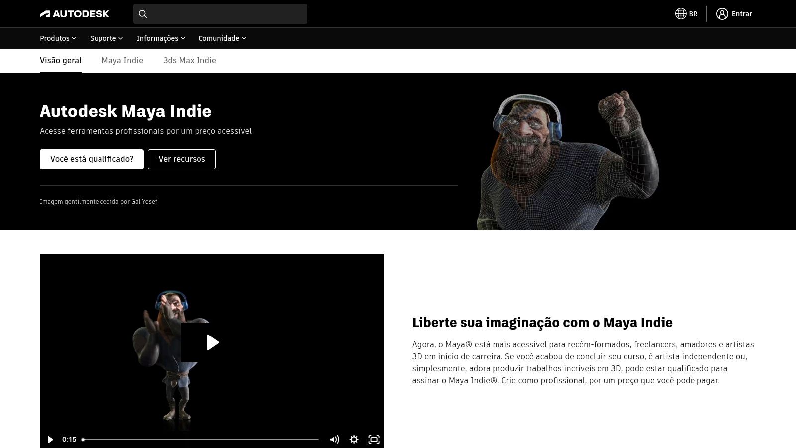Enter fullscreen mode on the video

[374, 440]
